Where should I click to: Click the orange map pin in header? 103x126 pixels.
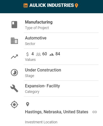coord(76,6)
